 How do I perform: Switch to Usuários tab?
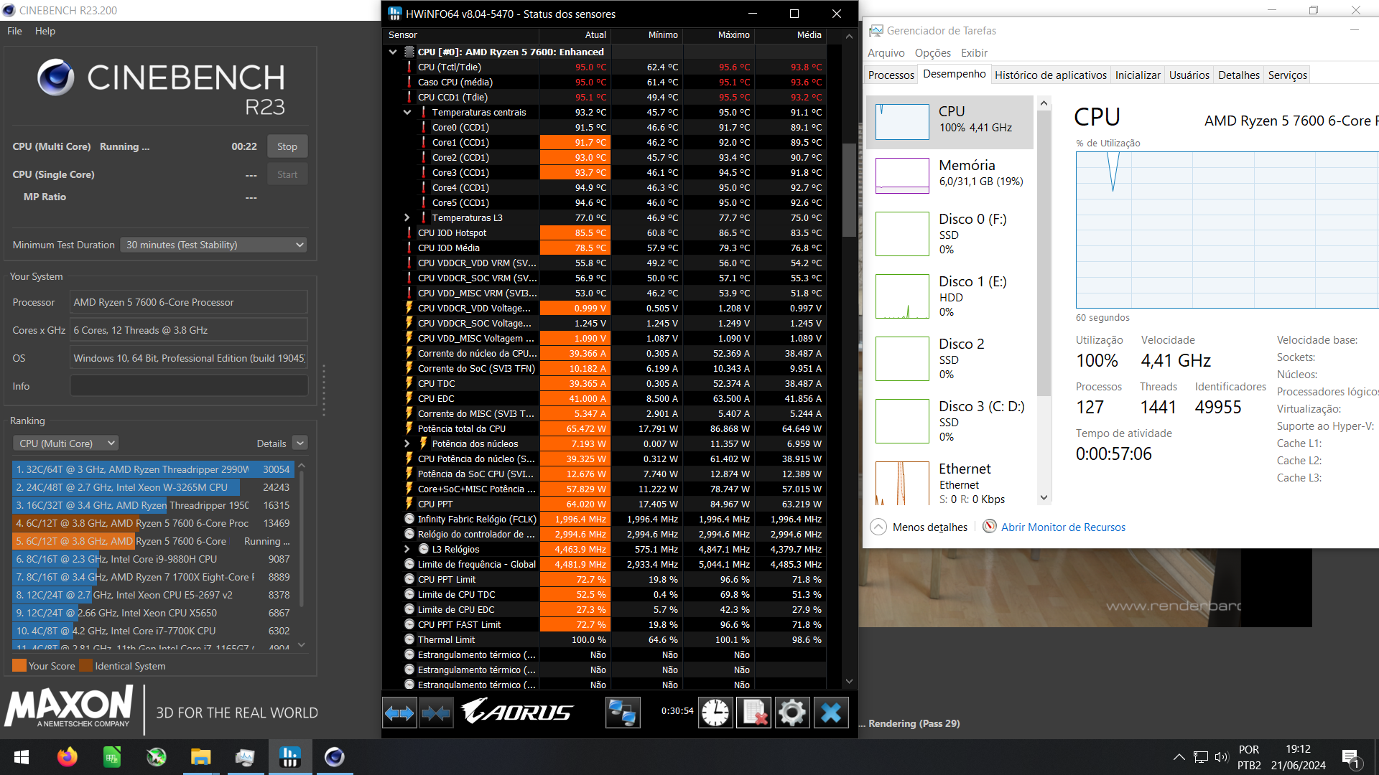(x=1189, y=75)
